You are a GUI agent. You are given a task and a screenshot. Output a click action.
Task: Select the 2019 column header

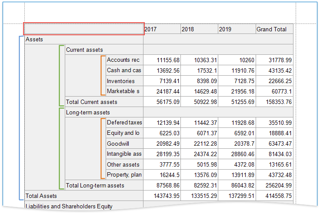pyautogui.click(x=237, y=29)
